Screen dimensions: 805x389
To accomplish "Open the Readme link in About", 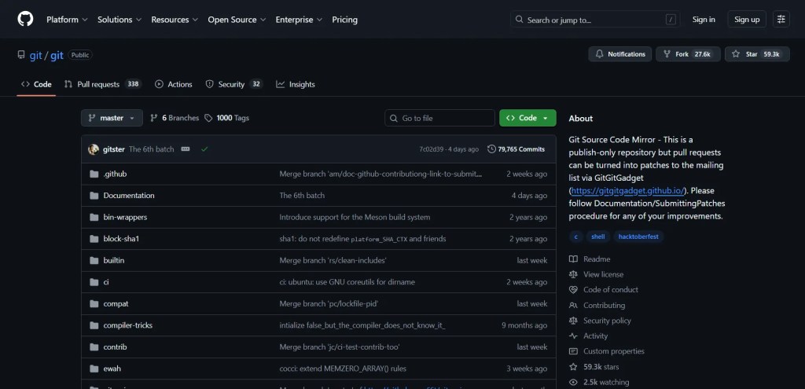I will 596,259.
